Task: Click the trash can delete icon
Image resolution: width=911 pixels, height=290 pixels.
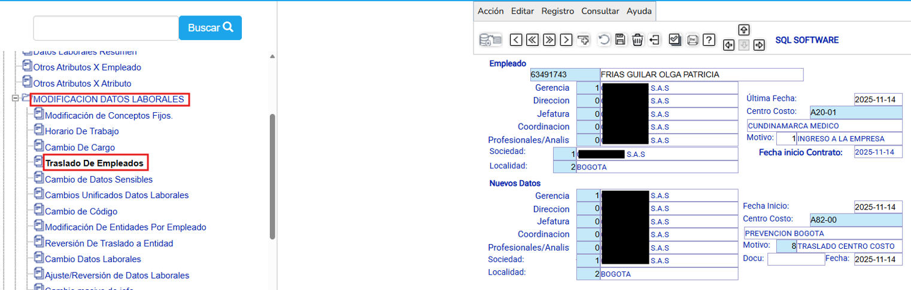Action: [637, 40]
